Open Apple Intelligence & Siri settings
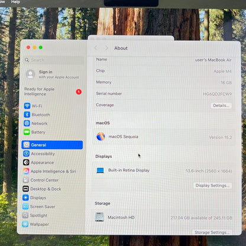 [52, 171]
